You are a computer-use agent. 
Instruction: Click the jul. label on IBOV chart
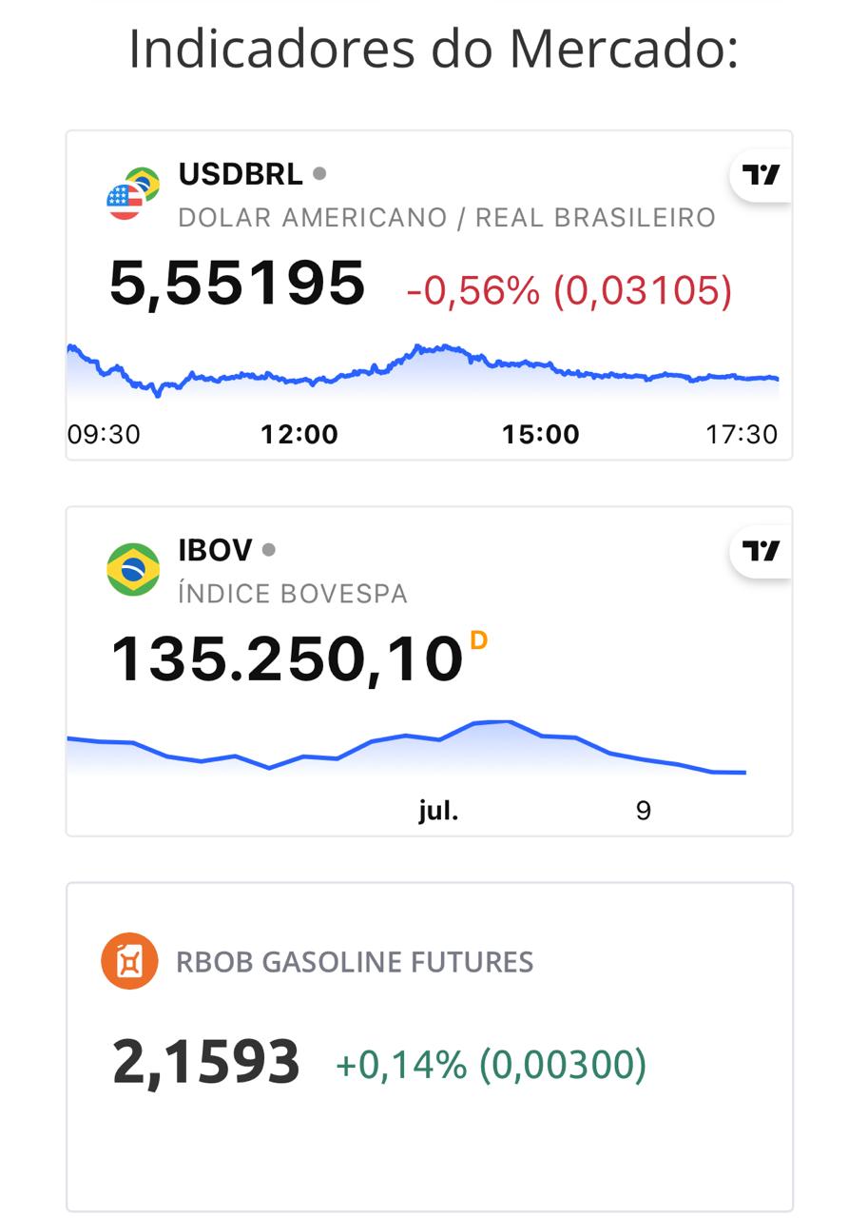[x=438, y=811]
